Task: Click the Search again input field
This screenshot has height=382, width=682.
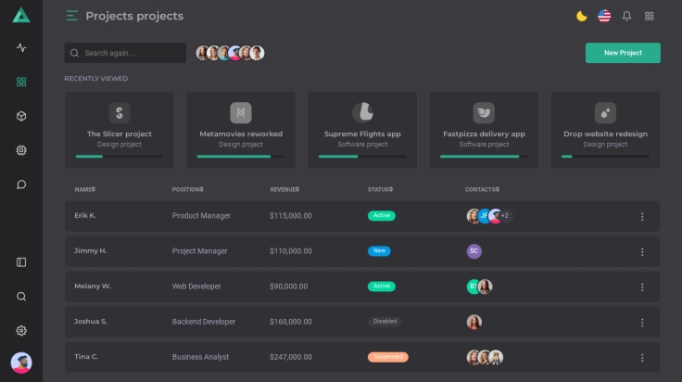Action: [x=132, y=53]
